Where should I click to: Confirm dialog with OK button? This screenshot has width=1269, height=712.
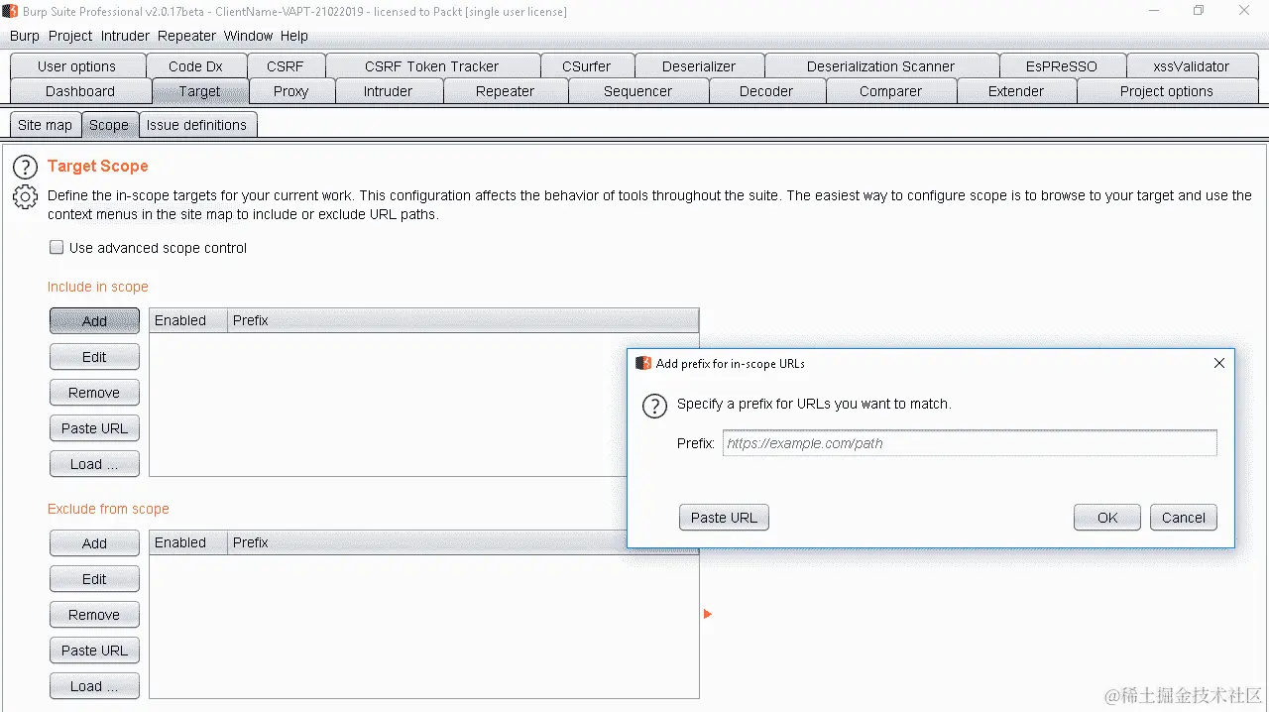[1107, 518]
